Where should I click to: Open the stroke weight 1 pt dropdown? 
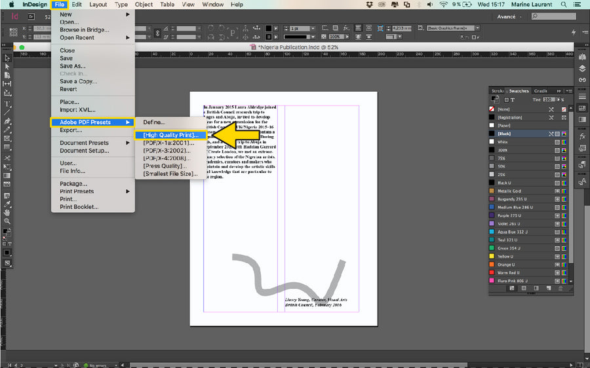312,28
